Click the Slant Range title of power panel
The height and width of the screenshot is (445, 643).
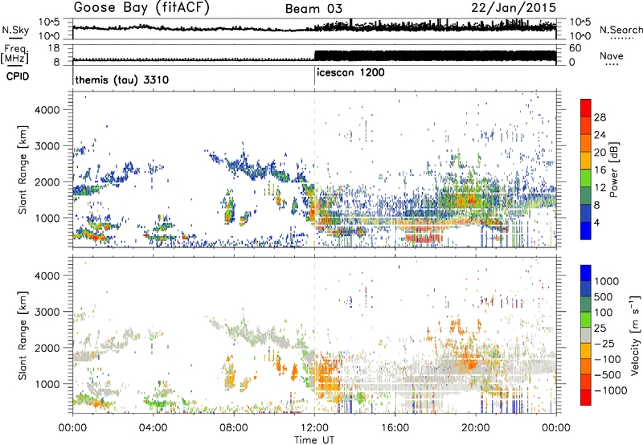coord(23,169)
